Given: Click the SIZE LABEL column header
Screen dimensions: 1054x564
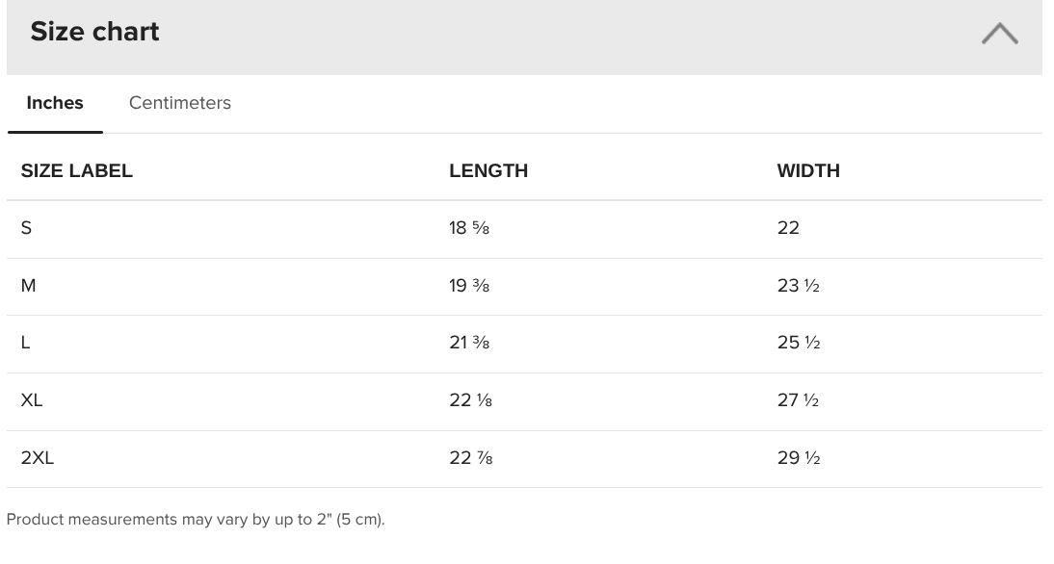Looking at the screenshot, I should coord(77,170).
